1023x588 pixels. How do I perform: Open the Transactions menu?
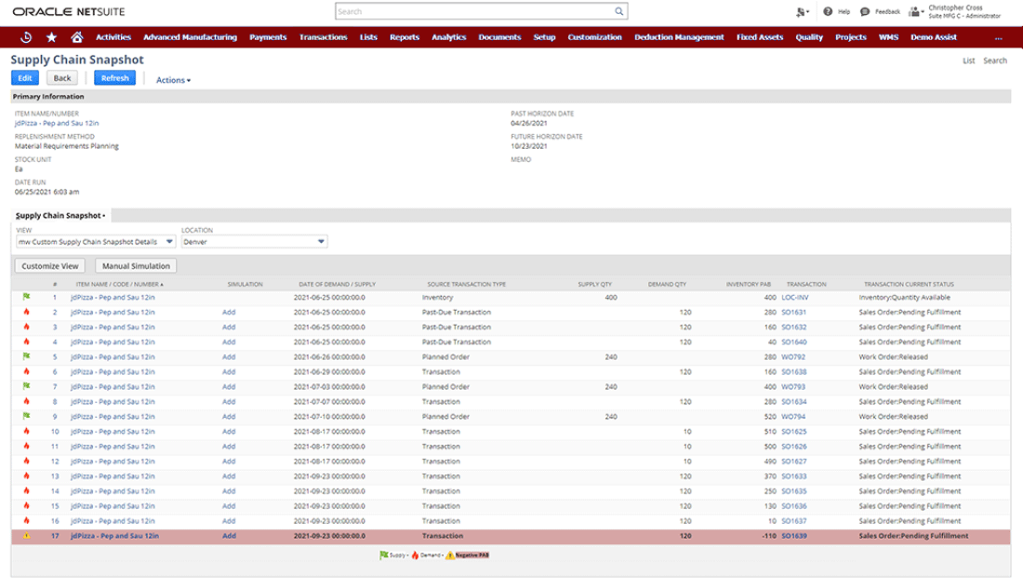click(323, 37)
